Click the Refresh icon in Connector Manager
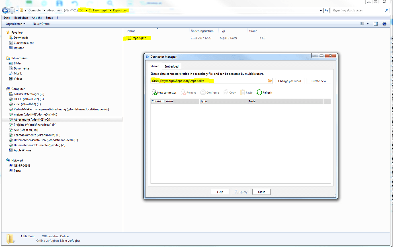 click(259, 92)
